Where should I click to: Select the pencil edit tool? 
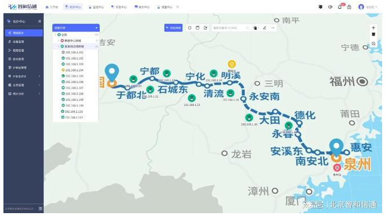[x=265, y=28]
